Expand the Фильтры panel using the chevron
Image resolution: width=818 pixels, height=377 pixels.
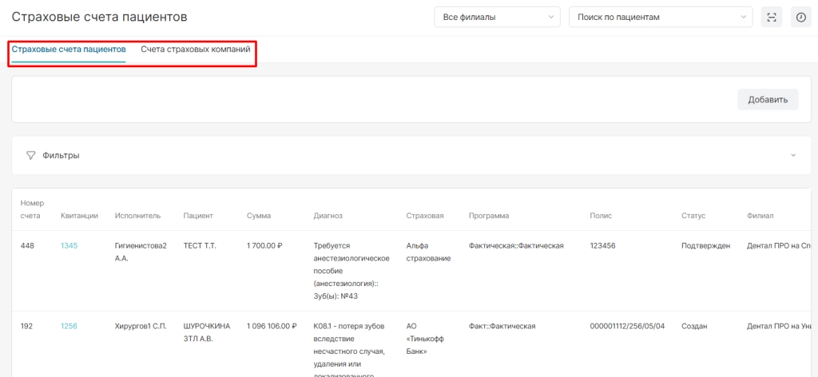tap(793, 155)
